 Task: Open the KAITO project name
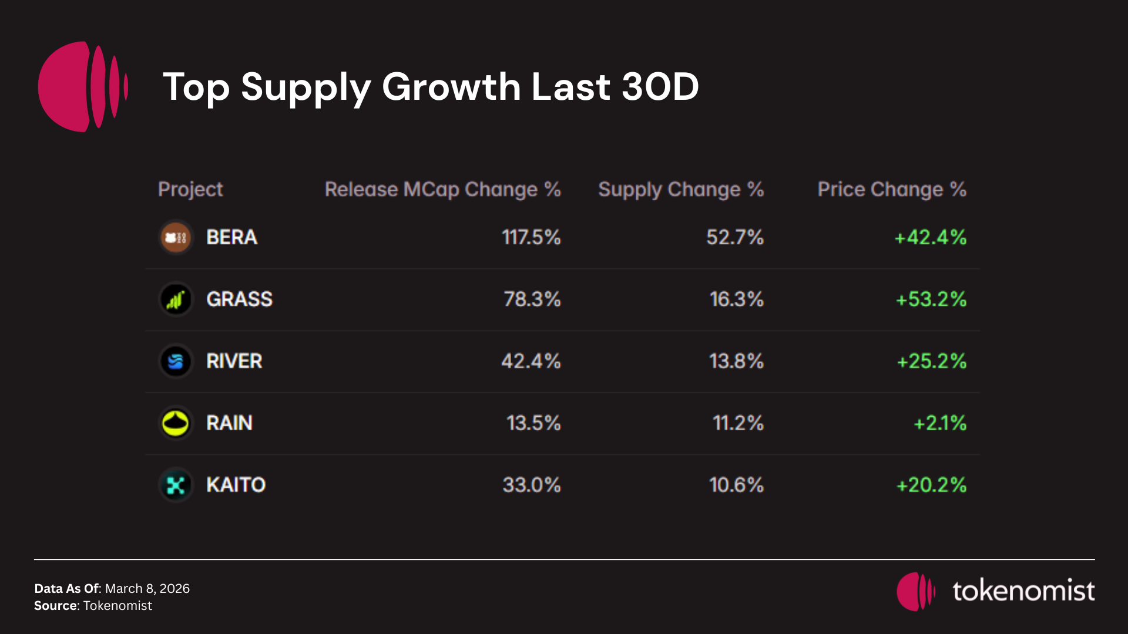pos(236,485)
